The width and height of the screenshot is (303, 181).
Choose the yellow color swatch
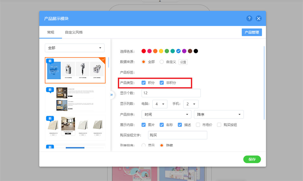click(161, 51)
